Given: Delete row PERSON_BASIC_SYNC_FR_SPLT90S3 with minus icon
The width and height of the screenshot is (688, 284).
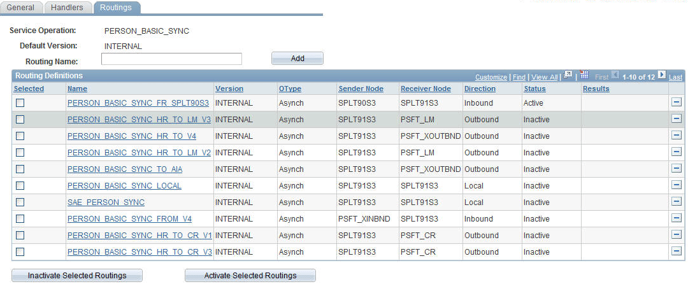Looking at the screenshot, I should coord(676,103).
